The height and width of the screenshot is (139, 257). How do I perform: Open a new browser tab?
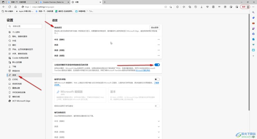[105, 2]
